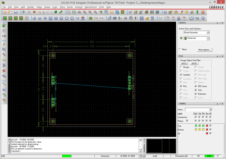Select the Move tool icon
The height and width of the screenshot is (159, 226).
click(x=23, y=12)
